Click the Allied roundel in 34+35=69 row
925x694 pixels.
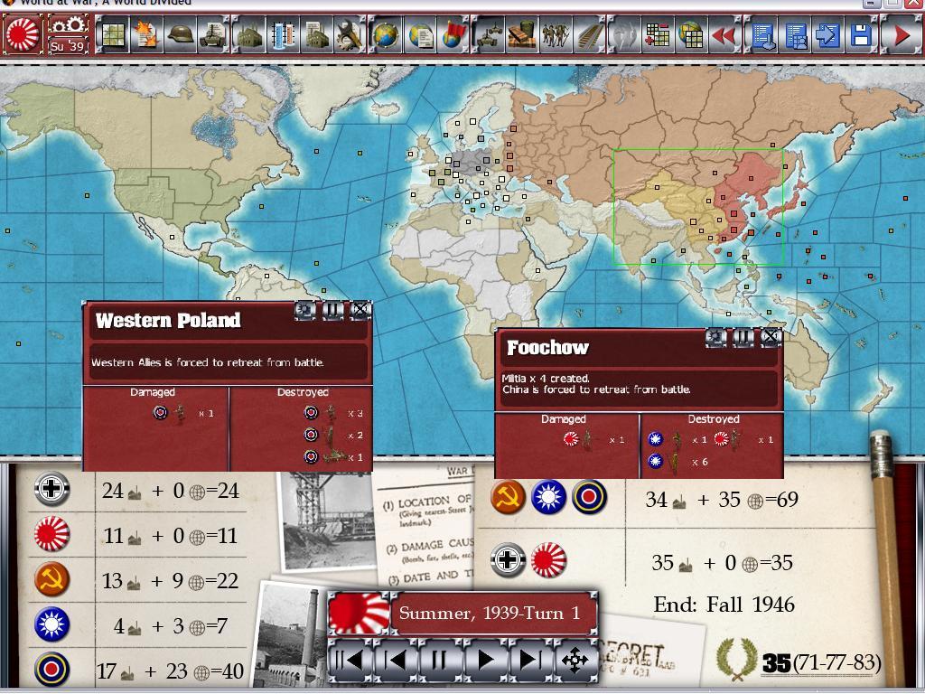589,497
